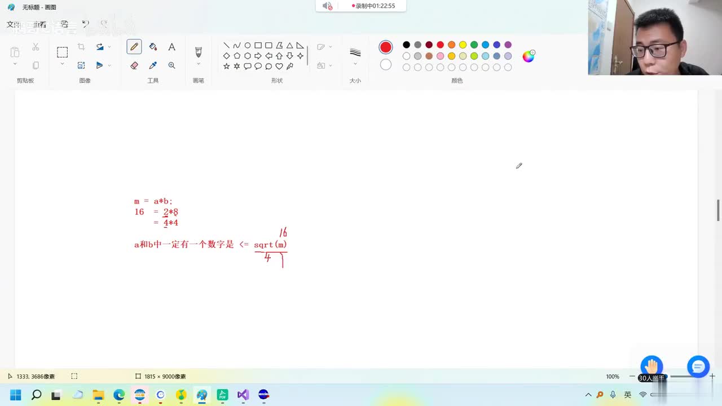Select the straight line shape
This screenshot has height=406, width=722.
pyautogui.click(x=226, y=46)
